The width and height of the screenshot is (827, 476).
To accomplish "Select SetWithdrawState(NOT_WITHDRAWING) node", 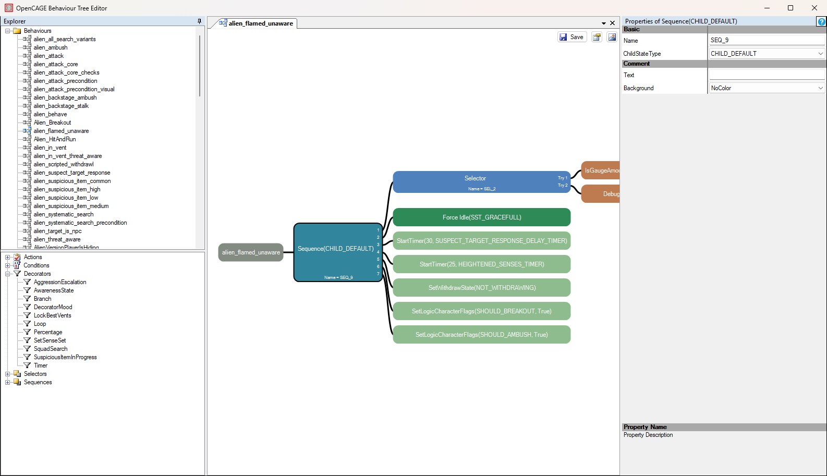I will tap(481, 288).
